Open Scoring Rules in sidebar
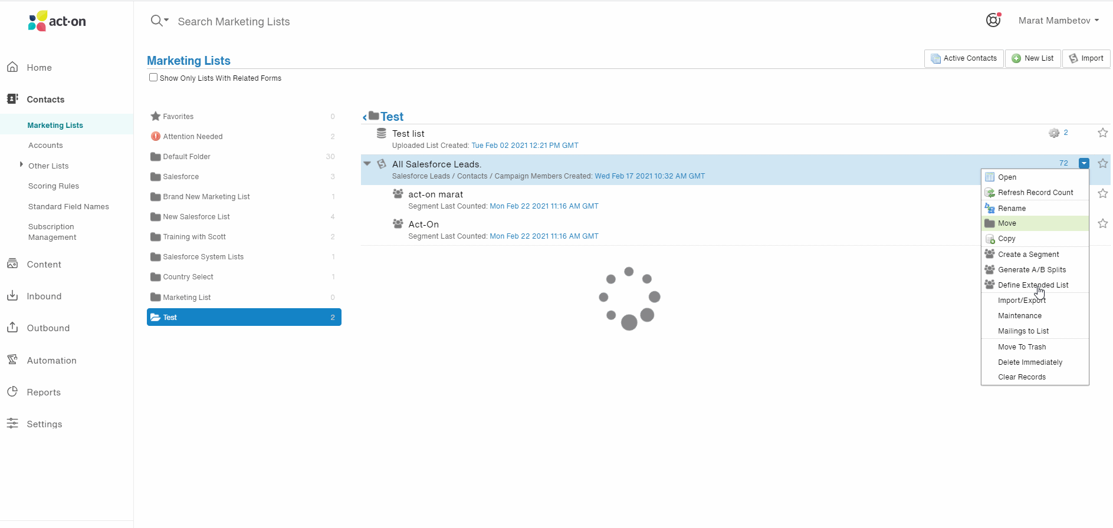 (x=54, y=186)
